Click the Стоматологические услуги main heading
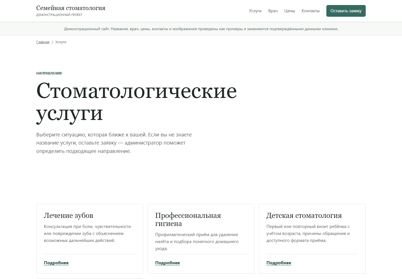The height and width of the screenshot is (279, 402). (x=137, y=102)
